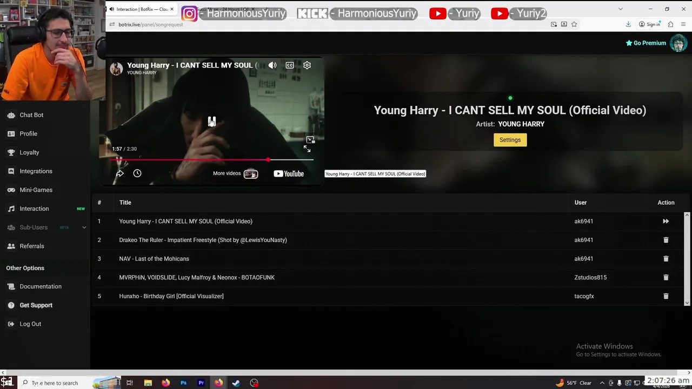
Task: Open the browser hamburger menu
Action: (x=684, y=24)
